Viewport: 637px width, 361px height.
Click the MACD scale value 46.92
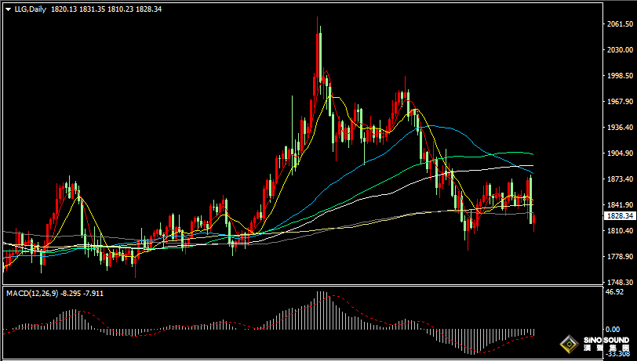615,291
